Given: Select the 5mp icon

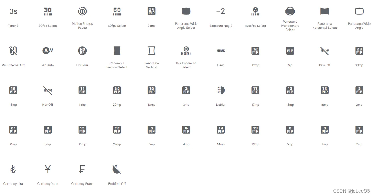Looking at the screenshot, I should click(x=151, y=130).
